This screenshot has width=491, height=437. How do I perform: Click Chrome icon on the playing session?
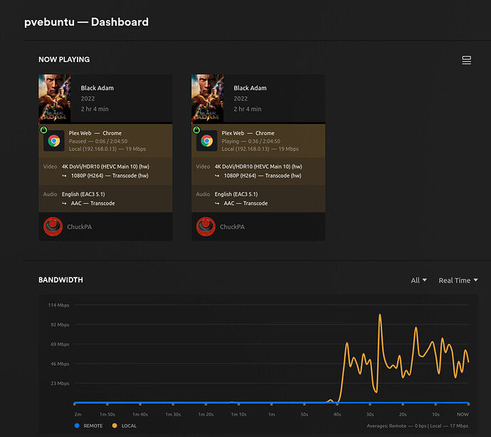click(x=206, y=141)
